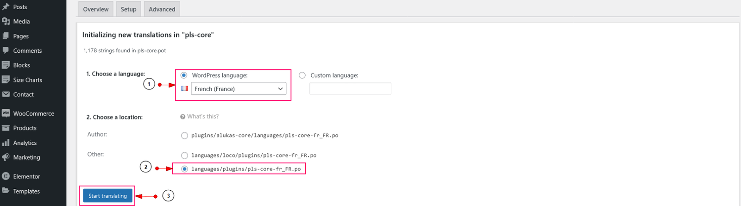741x206 pixels.
Task: Select the WordPress language radio button
Action: (x=184, y=75)
